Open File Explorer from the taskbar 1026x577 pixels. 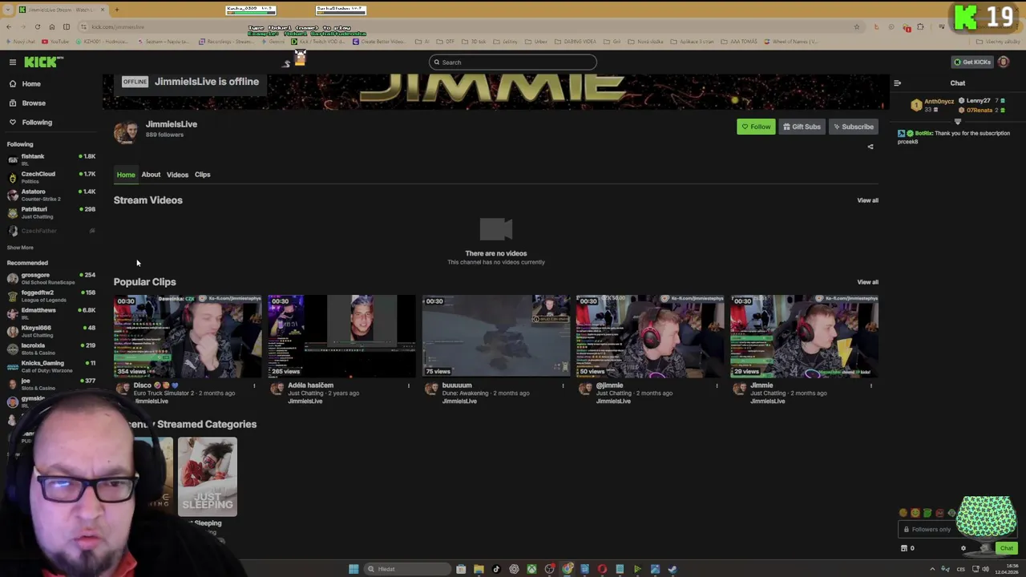[479, 569]
